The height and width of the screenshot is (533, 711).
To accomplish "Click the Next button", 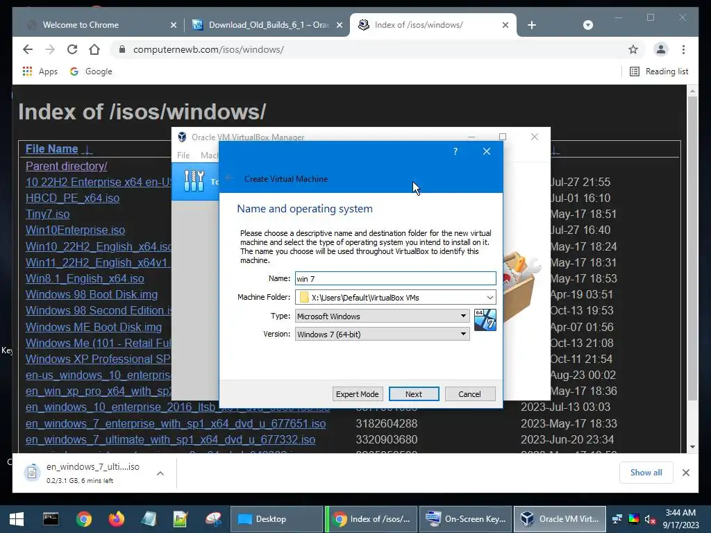I will 414,394.
